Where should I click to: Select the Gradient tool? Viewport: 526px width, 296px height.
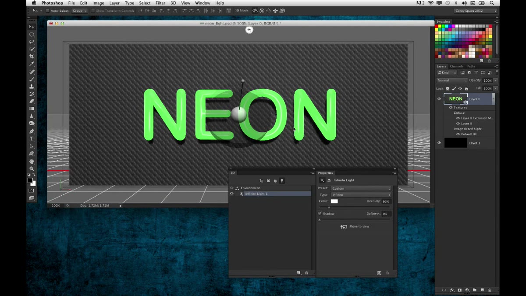[32, 109]
